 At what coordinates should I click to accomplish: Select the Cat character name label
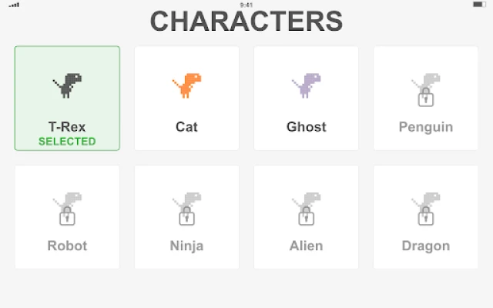coord(186,127)
